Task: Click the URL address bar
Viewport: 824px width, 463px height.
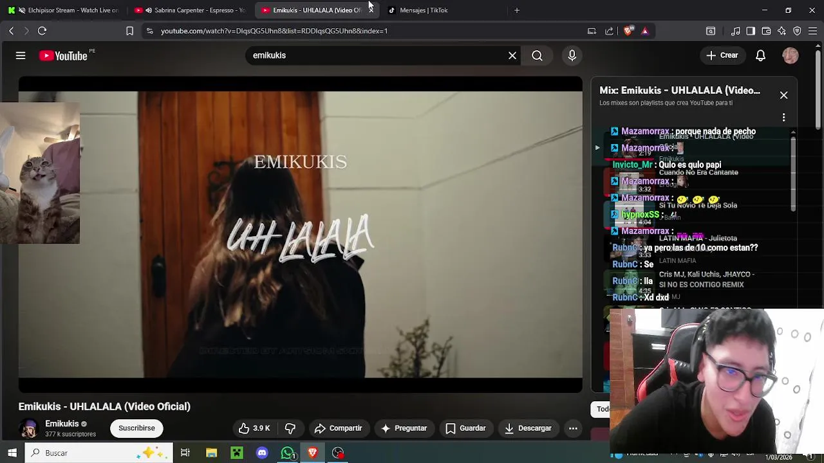Action: tap(367, 31)
